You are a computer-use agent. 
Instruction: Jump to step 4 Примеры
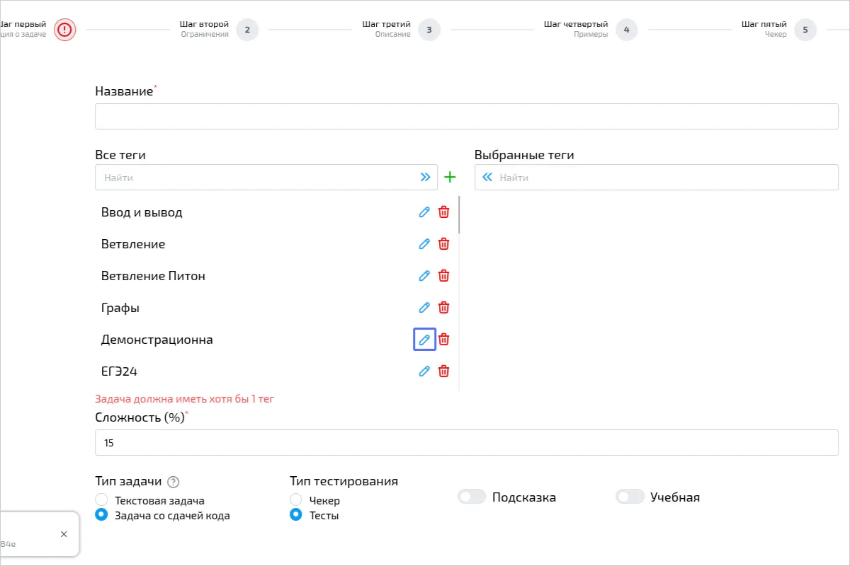coord(626,30)
